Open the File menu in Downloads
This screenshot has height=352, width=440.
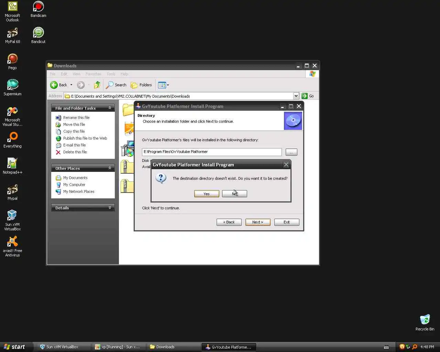[53, 74]
